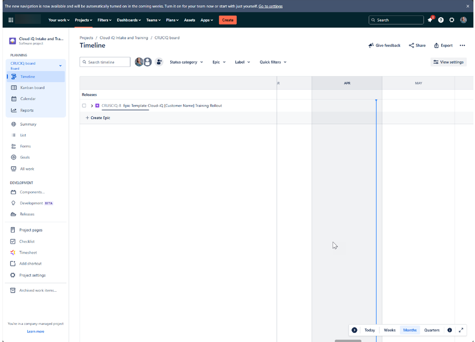475x342 pixels.
Task: Click the Development lightbulb icon
Action: (13, 203)
